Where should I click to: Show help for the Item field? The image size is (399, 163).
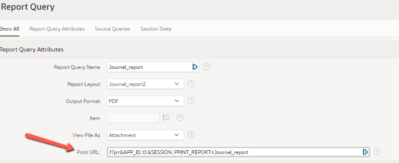(180, 118)
